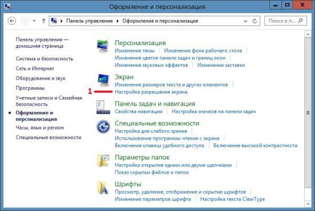The image size is (315, 211).
Task: Open Изменение звуковых эффектов
Action: (151, 65)
